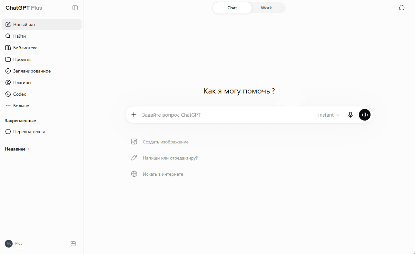Start voice mode with the black waveform button
Viewport: 415px width, 254px height.
365,115
